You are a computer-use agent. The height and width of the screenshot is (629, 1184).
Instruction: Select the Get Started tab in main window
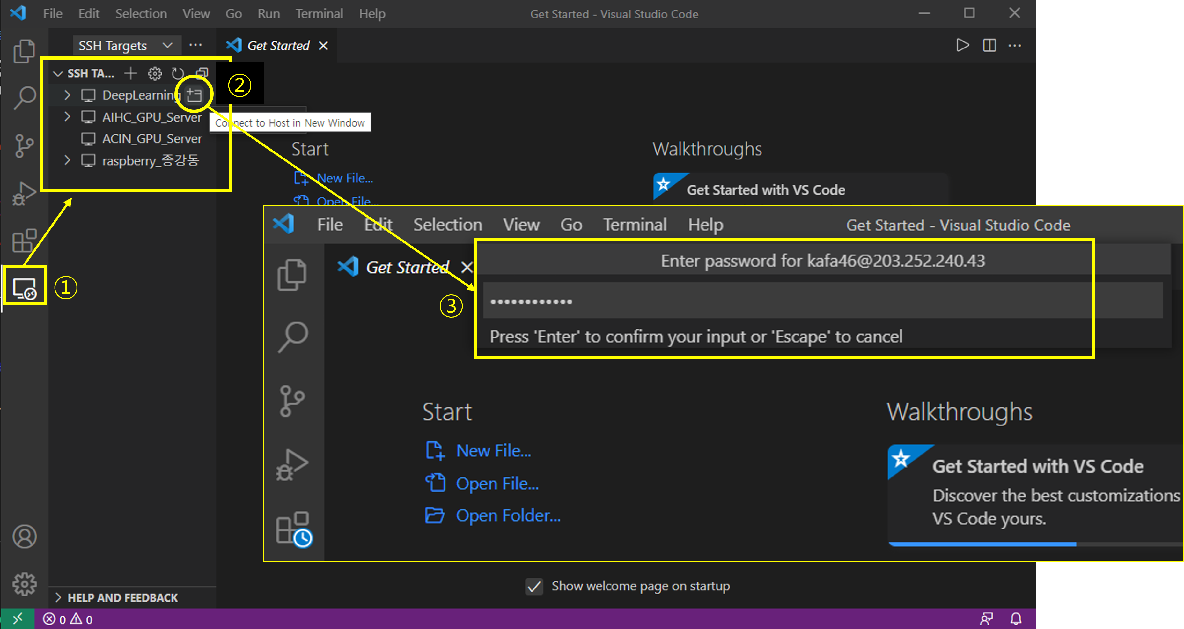tap(278, 46)
